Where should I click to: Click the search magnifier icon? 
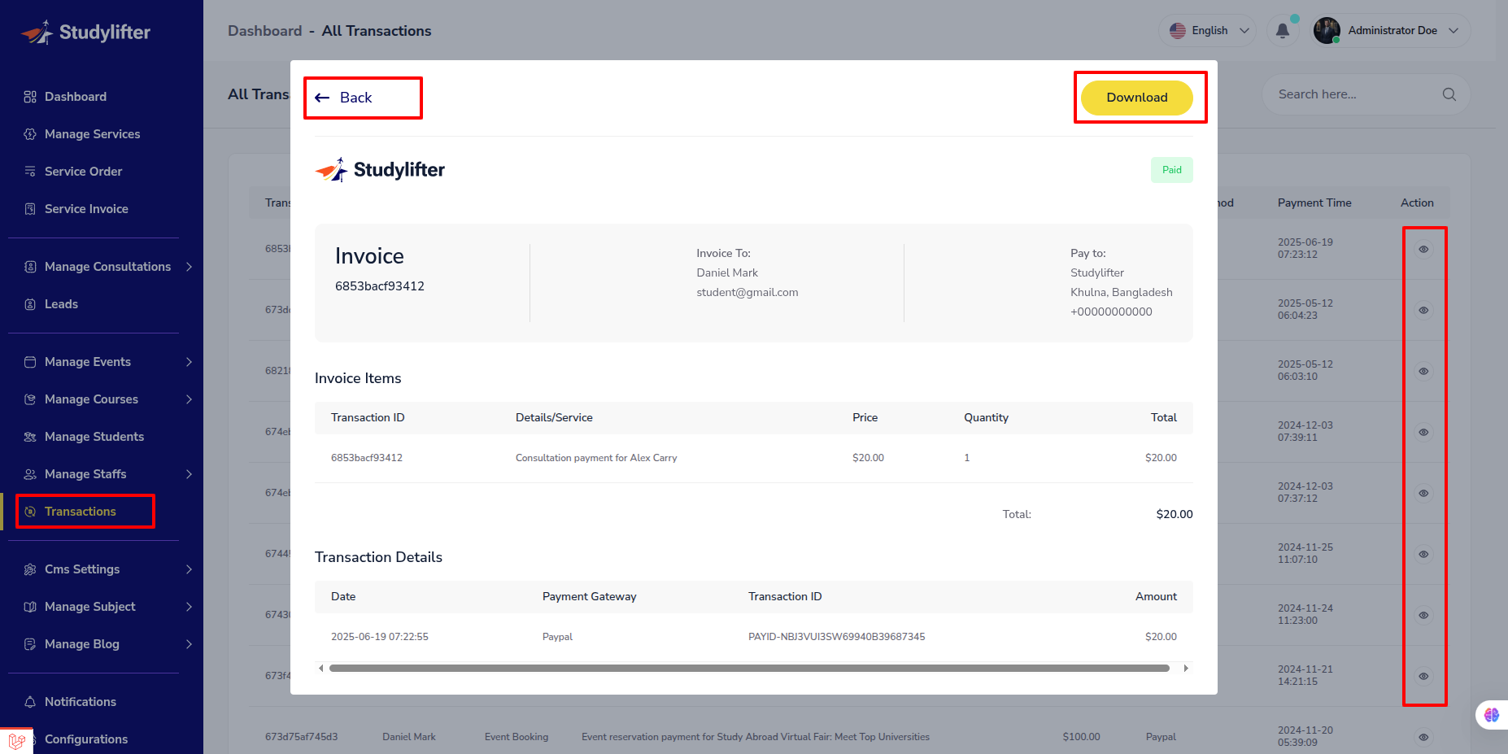[1449, 94]
